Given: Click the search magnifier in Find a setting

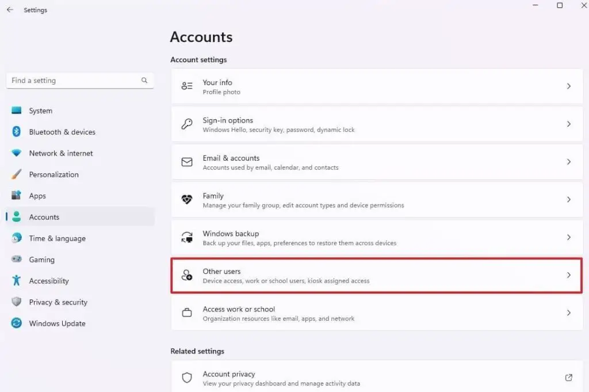Looking at the screenshot, I should click(144, 81).
